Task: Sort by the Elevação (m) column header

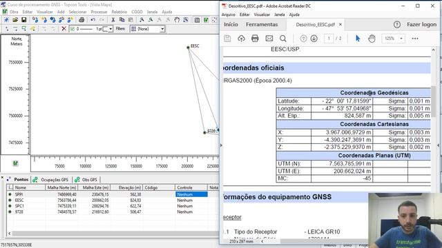Action: click(x=126, y=187)
